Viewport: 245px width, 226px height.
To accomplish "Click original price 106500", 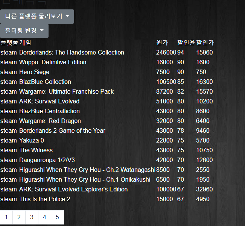I will click(166, 82).
